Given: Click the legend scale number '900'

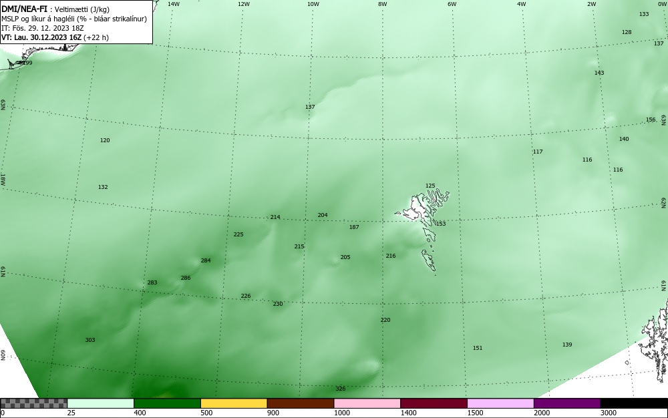Looking at the screenshot, I should click(273, 413).
